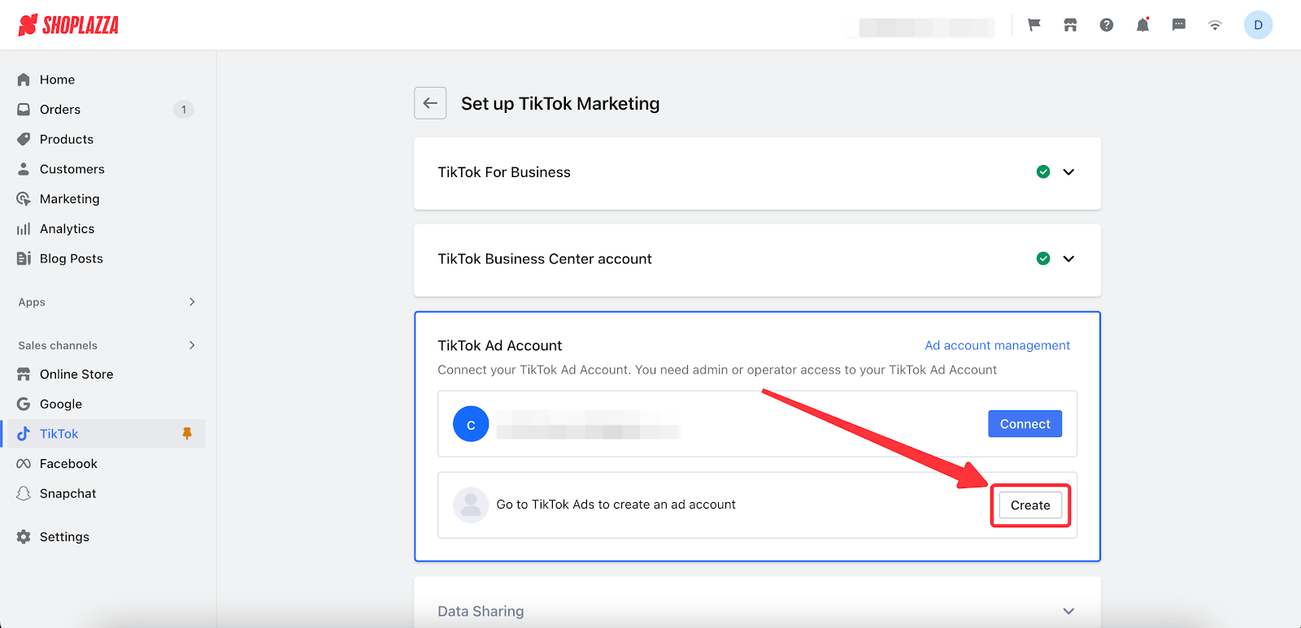Click the Products tag icon
Image resolution: width=1301 pixels, height=628 pixels.
(x=24, y=139)
